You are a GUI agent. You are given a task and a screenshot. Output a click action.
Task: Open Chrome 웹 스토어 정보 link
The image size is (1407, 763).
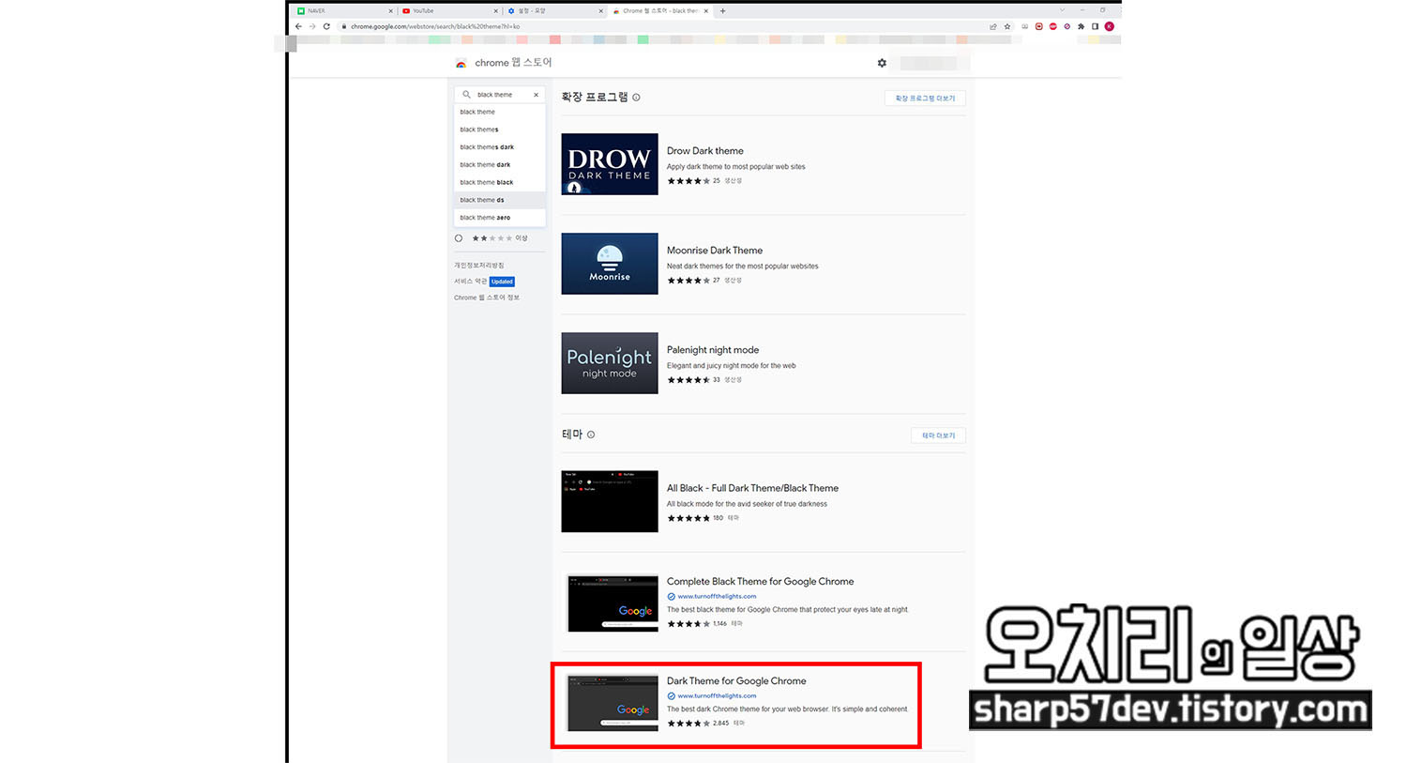[x=487, y=298]
